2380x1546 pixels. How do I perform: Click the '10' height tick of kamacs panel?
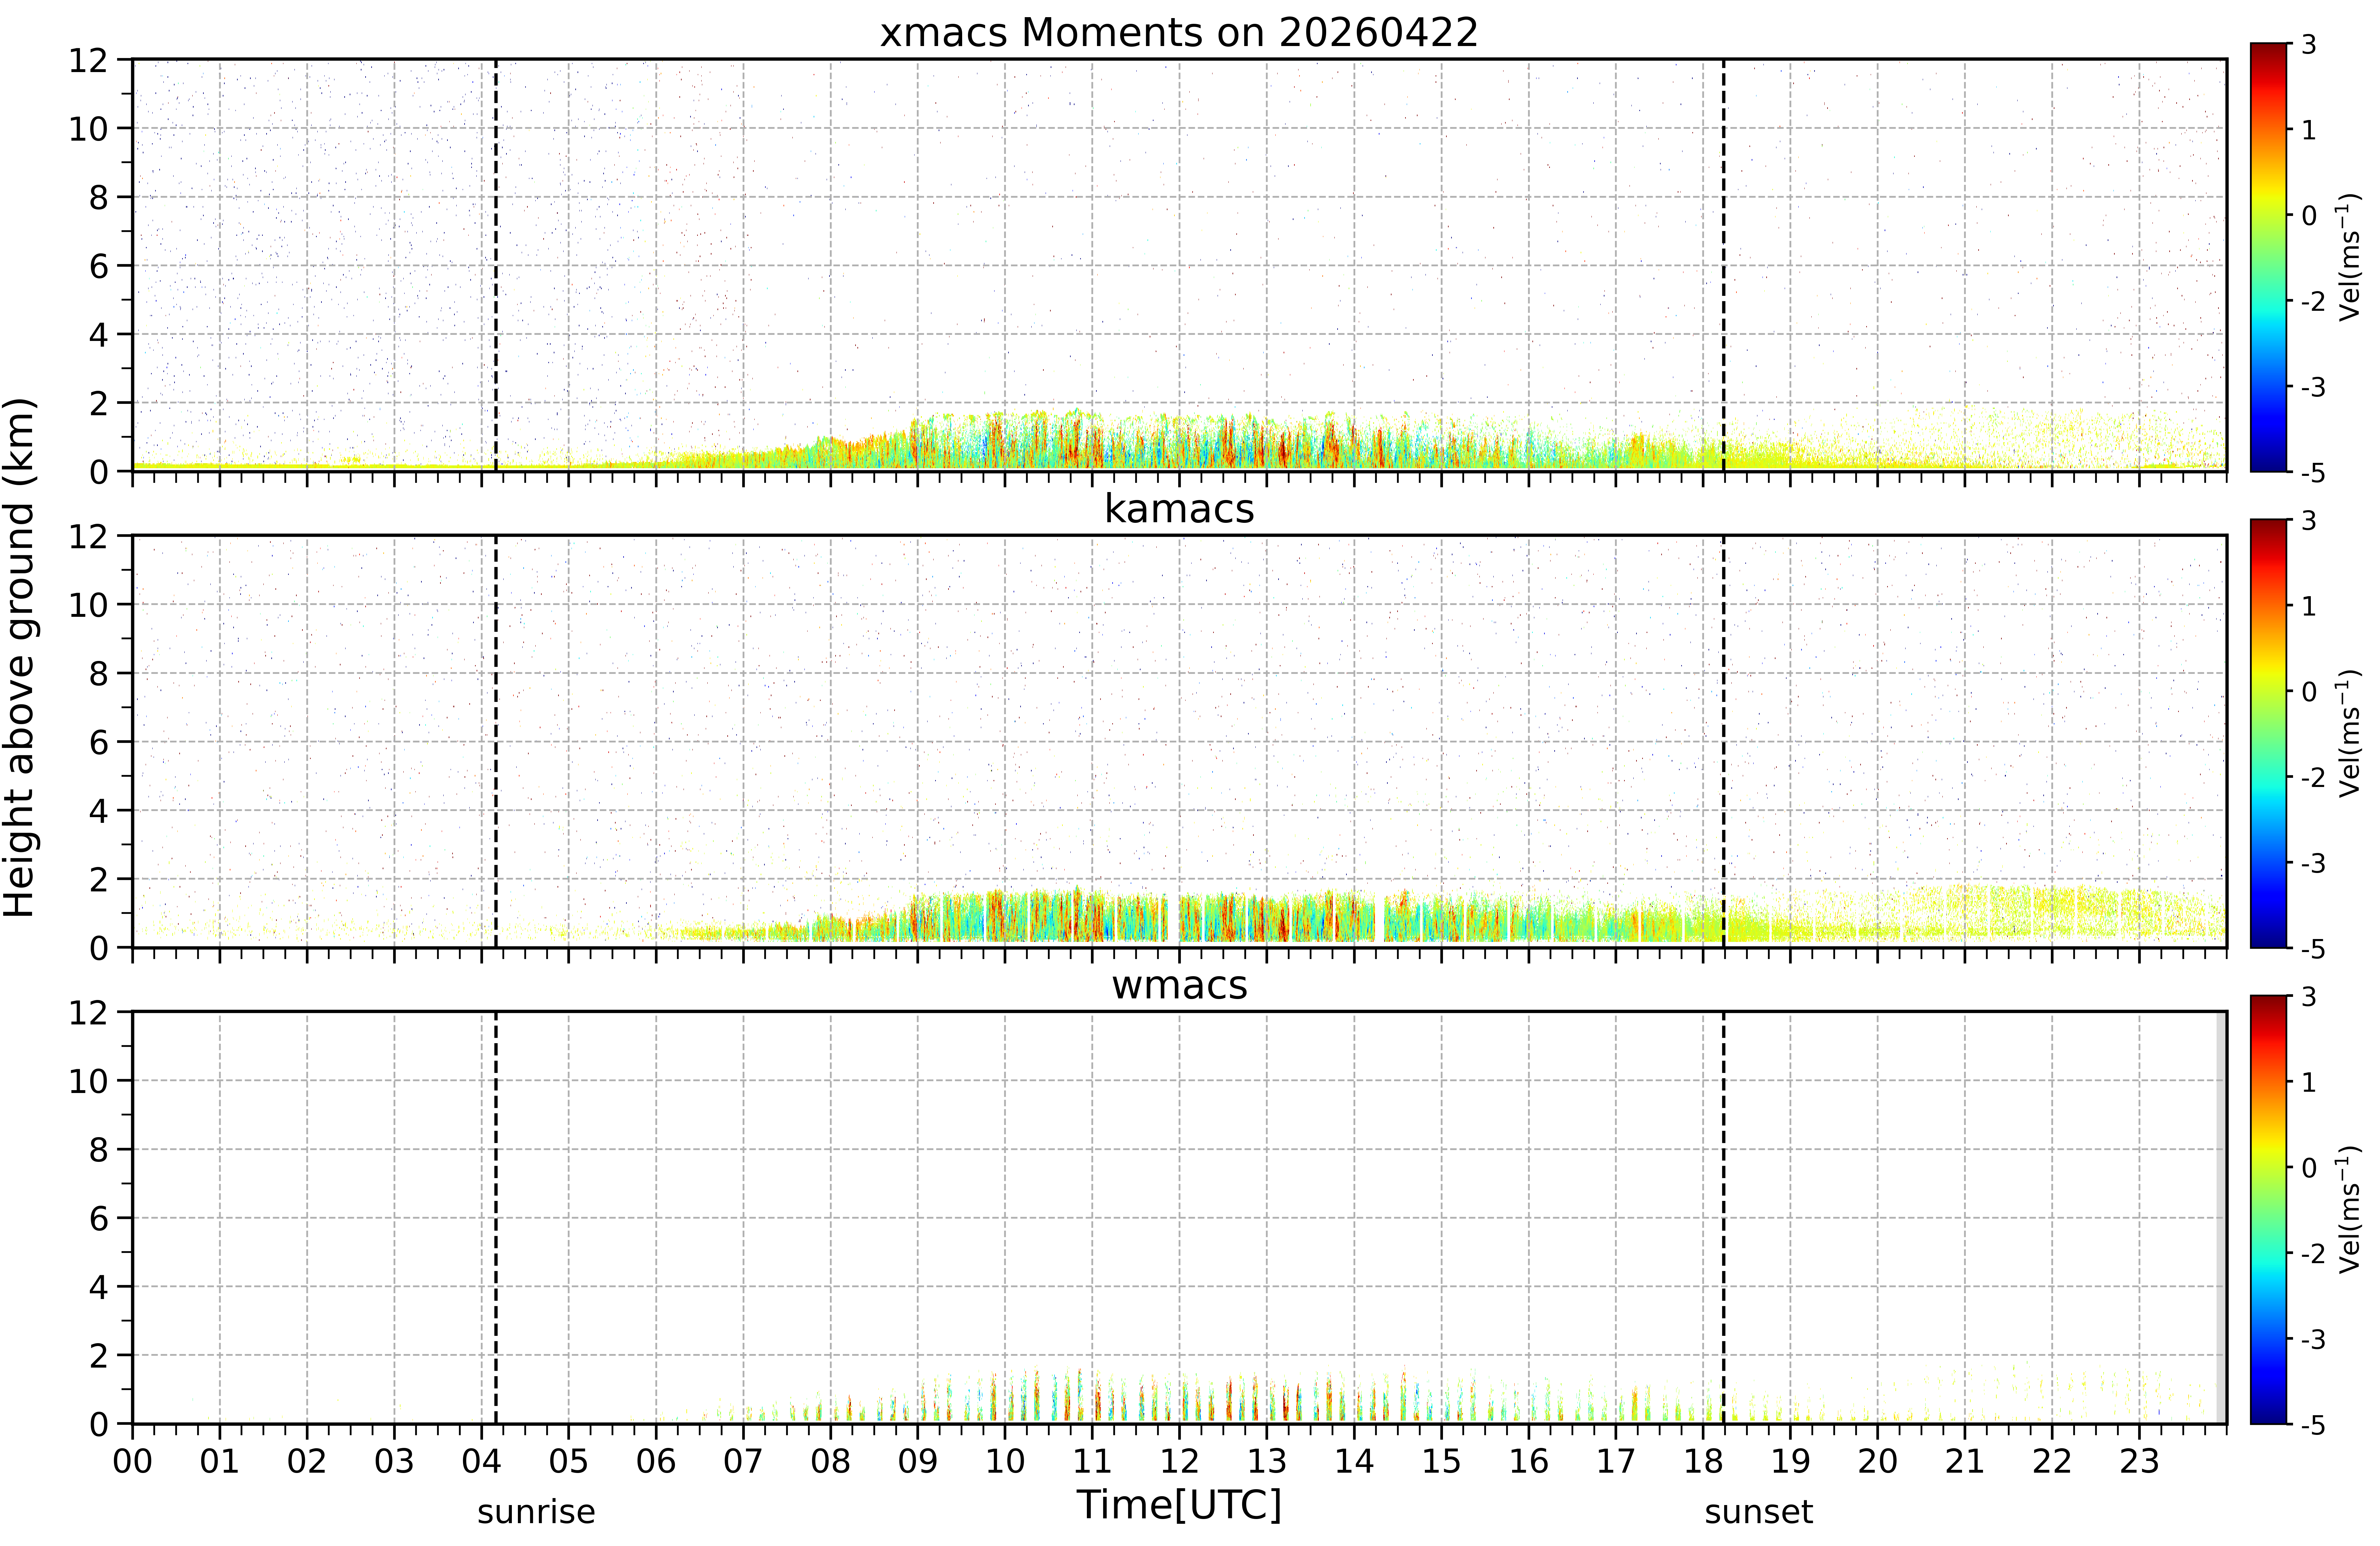point(88,604)
